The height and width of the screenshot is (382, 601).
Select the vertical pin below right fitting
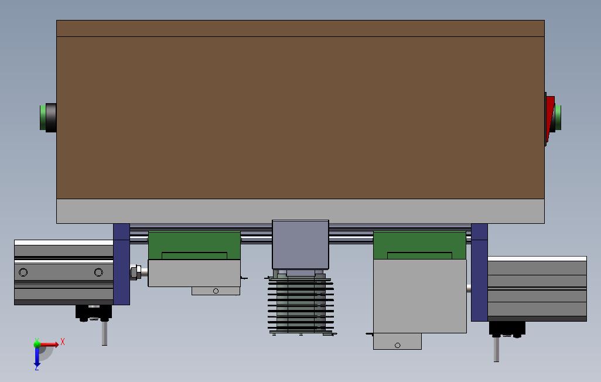496,349
